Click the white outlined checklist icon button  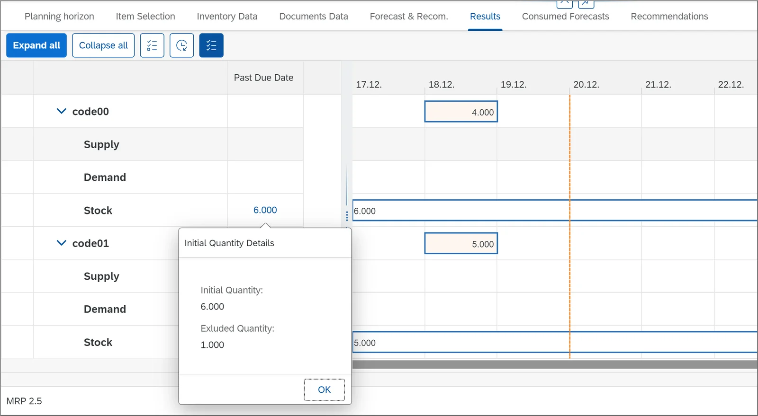tap(152, 45)
